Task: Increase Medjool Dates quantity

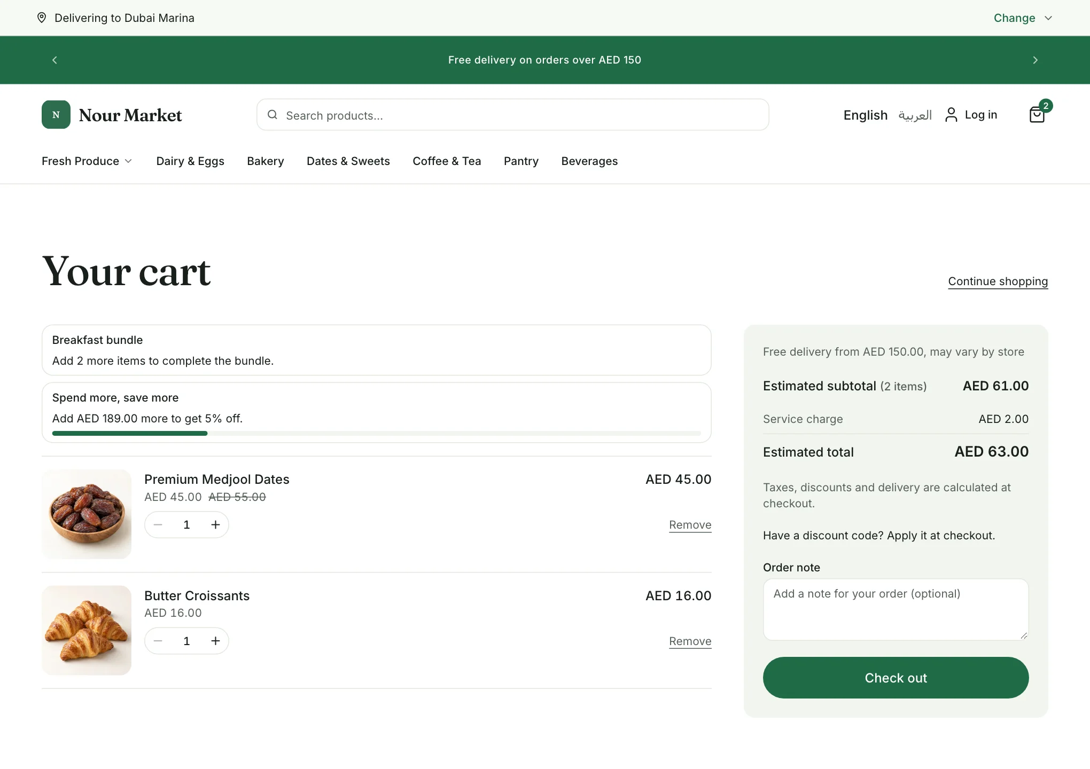Action: 215,525
